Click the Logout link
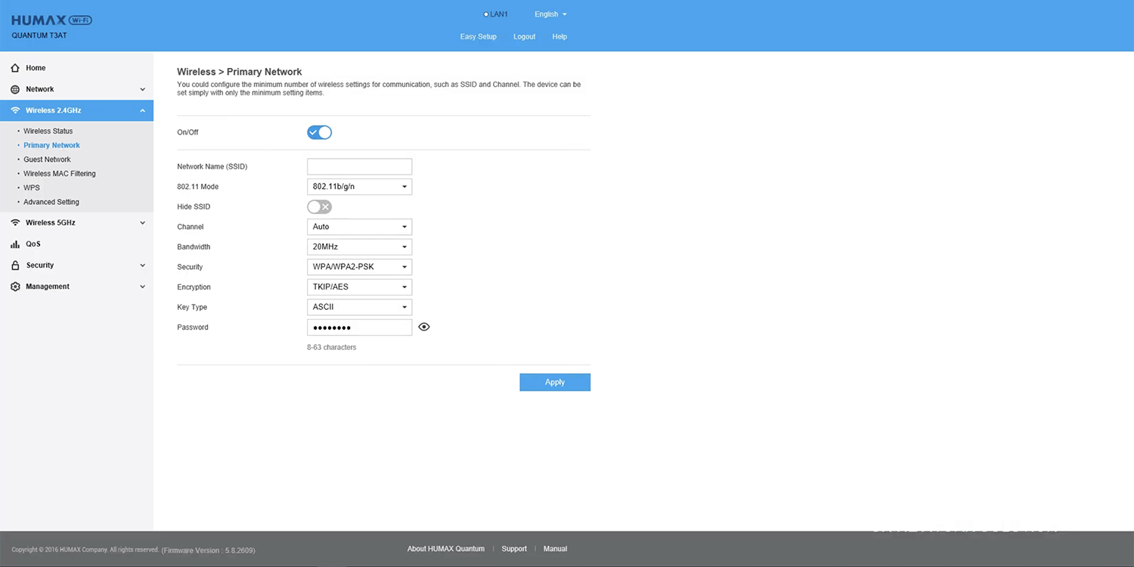This screenshot has width=1134, height=567. [524, 37]
